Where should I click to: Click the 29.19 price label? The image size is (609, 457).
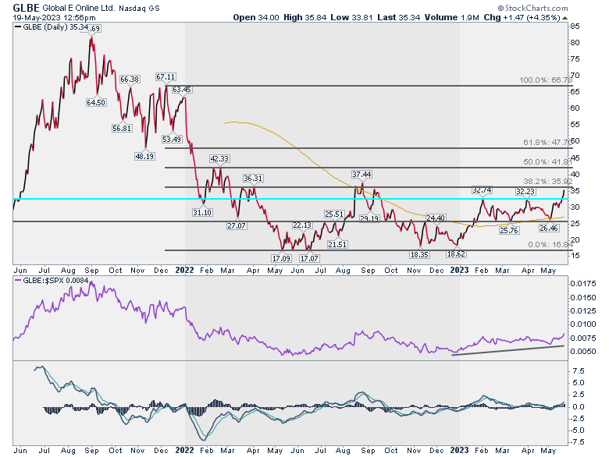(369, 218)
